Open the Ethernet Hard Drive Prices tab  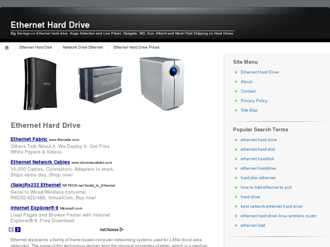coord(136,47)
